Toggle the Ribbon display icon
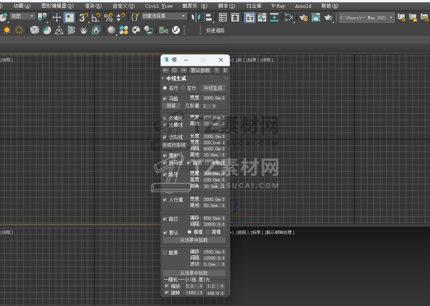The width and height of the screenshot is (430, 306). tap(249, 18)
